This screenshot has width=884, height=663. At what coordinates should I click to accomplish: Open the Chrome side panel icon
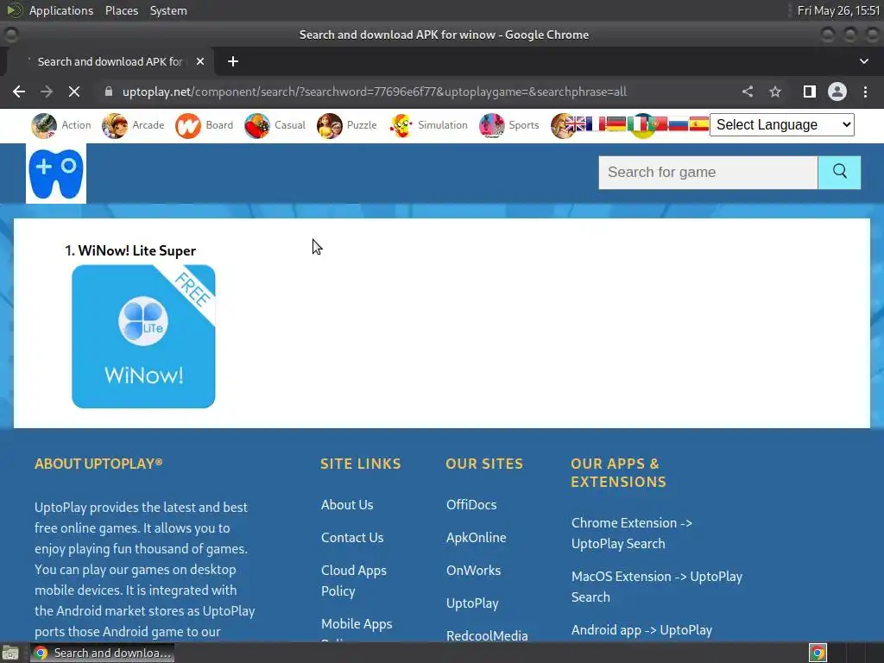point(810,92)
